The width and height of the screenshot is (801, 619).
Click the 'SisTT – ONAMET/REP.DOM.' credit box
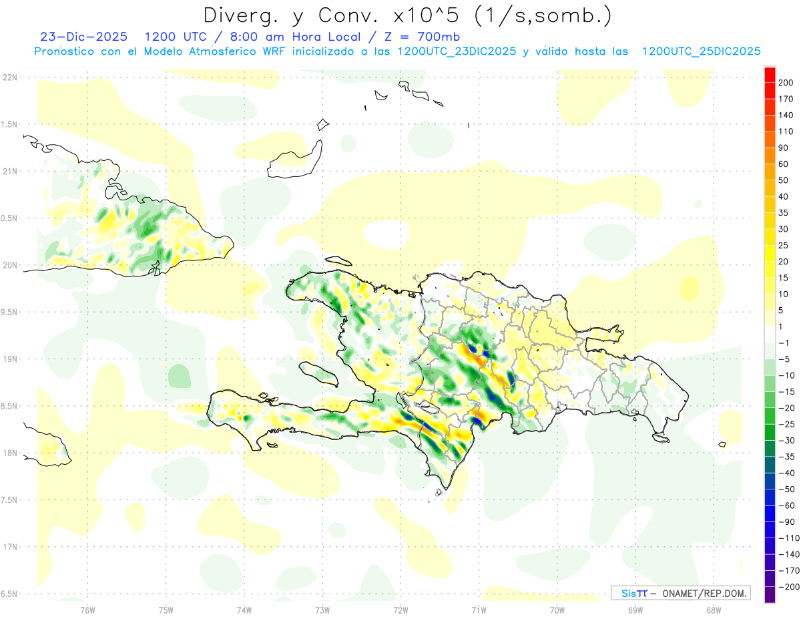click(x=681, y=593)
